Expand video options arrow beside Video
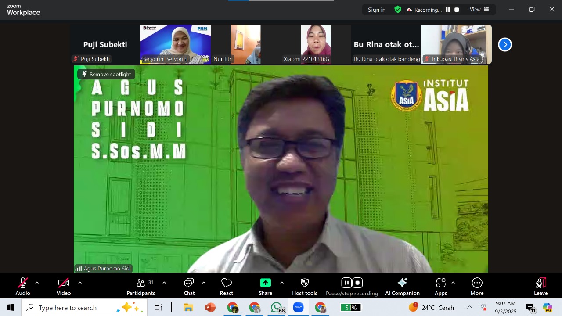562x316 pixels. pyautogui.click(x=80, y=283)
